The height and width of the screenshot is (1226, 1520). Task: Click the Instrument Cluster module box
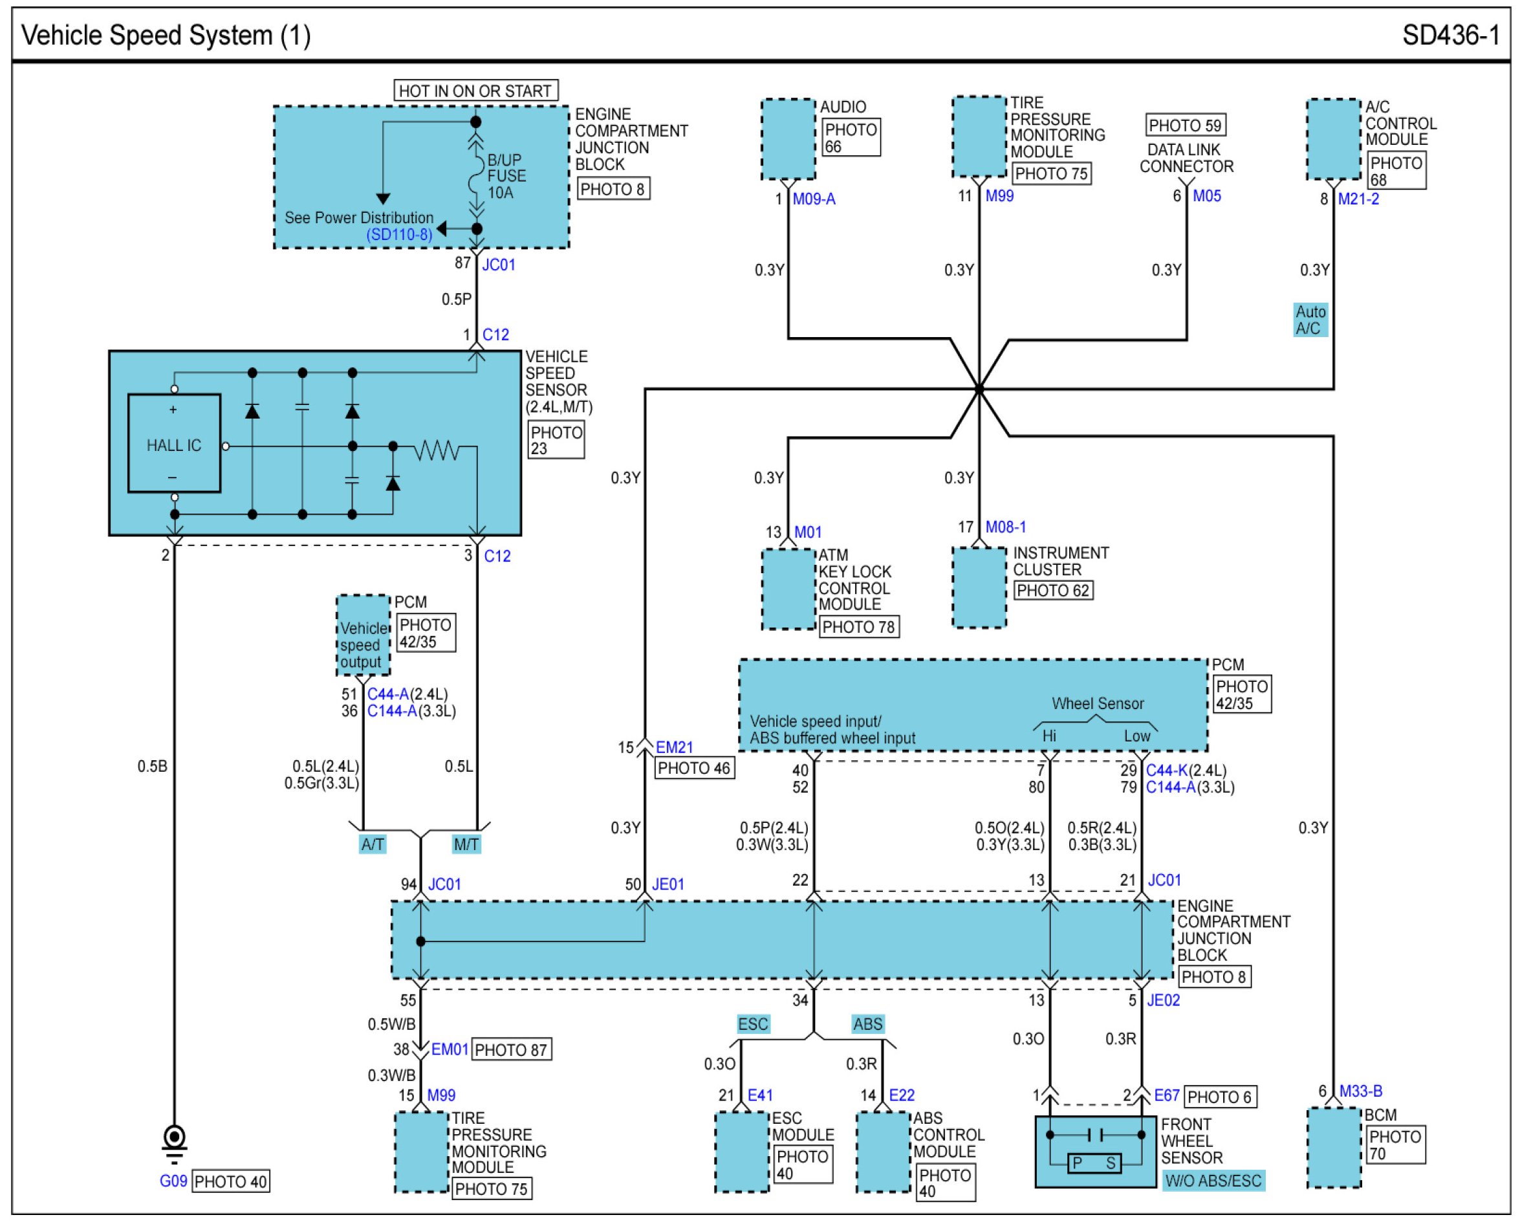pyautogui.click(x=979, y=587)
